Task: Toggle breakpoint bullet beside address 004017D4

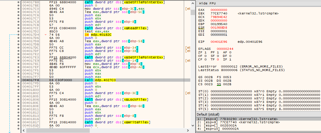Action: [19, 35]
